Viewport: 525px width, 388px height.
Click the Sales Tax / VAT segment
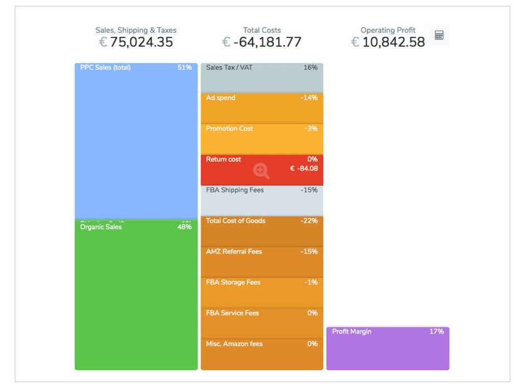(261, 78)
